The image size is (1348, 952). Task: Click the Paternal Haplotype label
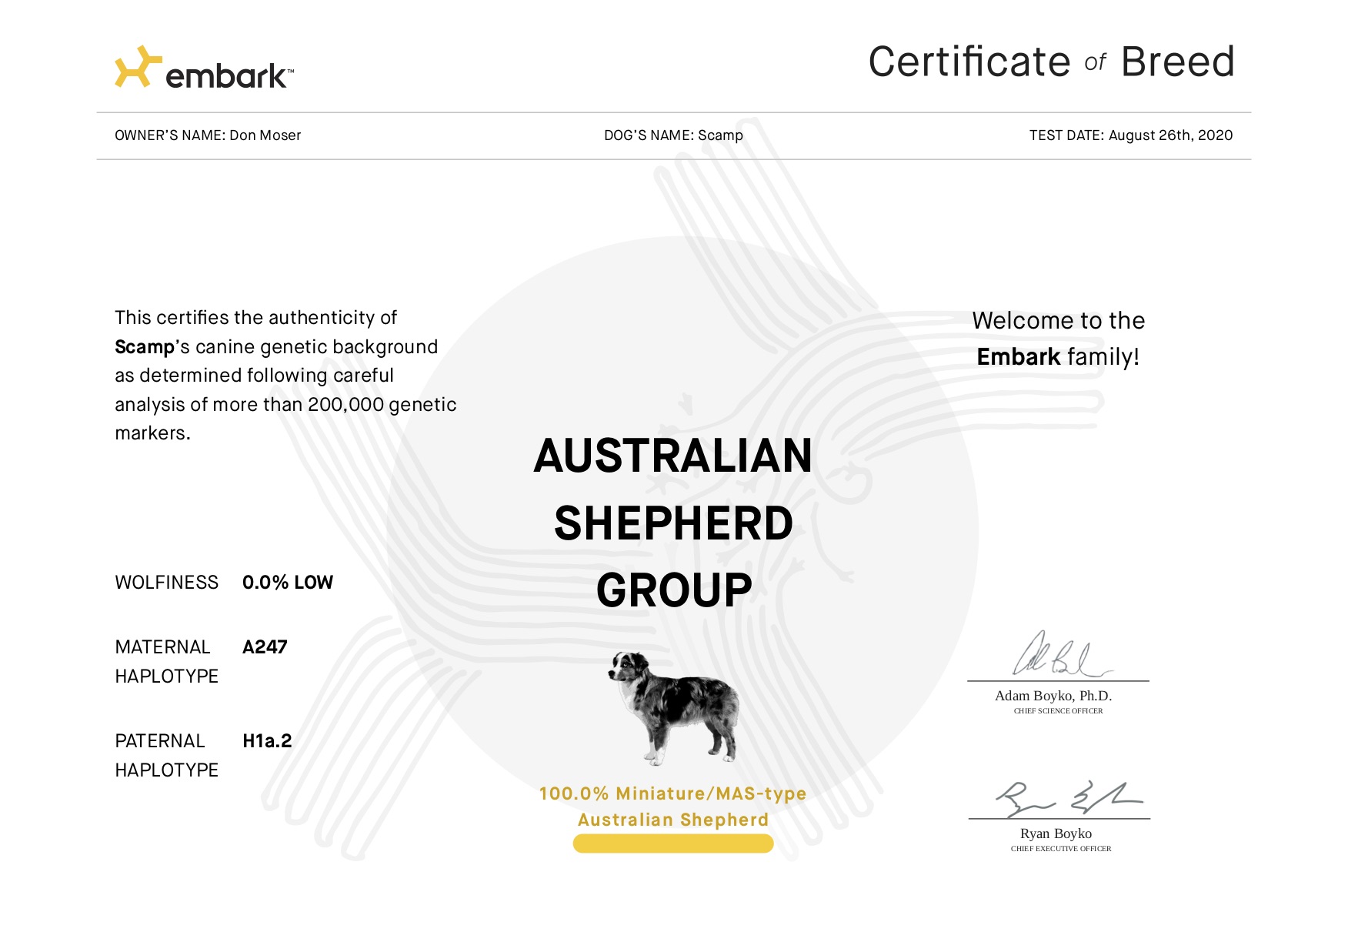coord(166,755)
